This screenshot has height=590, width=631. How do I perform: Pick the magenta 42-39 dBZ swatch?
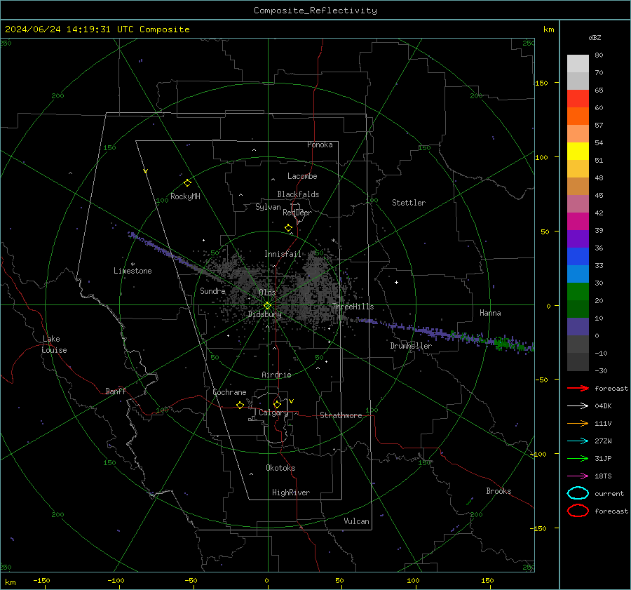coord(578,222)
